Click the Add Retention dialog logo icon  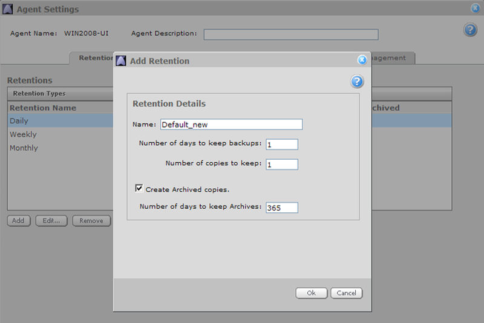[x=120, y=60]
